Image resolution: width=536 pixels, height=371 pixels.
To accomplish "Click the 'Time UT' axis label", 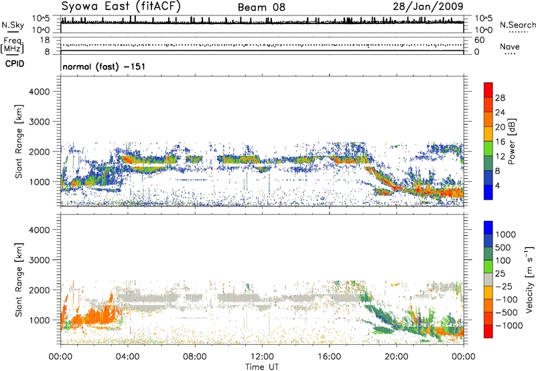I will pos(262,367).
